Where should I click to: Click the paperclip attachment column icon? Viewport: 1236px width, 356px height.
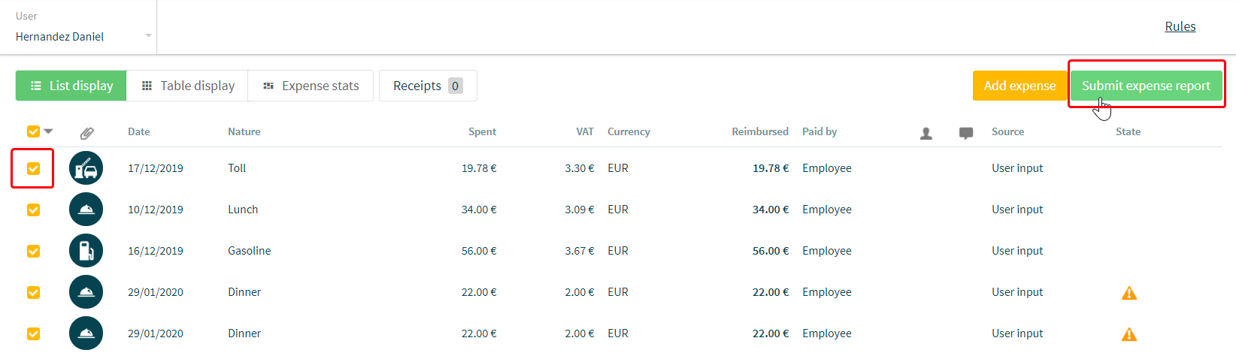(x=86, y=133)
